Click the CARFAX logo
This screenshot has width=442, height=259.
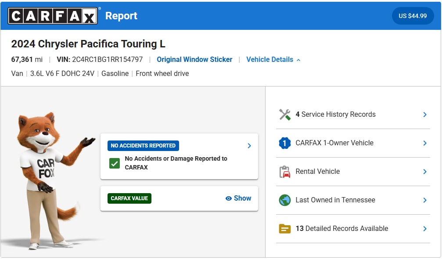[53, 16]
